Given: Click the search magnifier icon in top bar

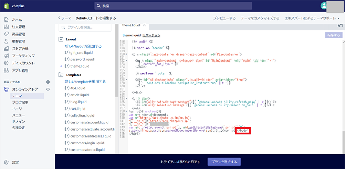Looking at the screenshot, I should point(98,6).
